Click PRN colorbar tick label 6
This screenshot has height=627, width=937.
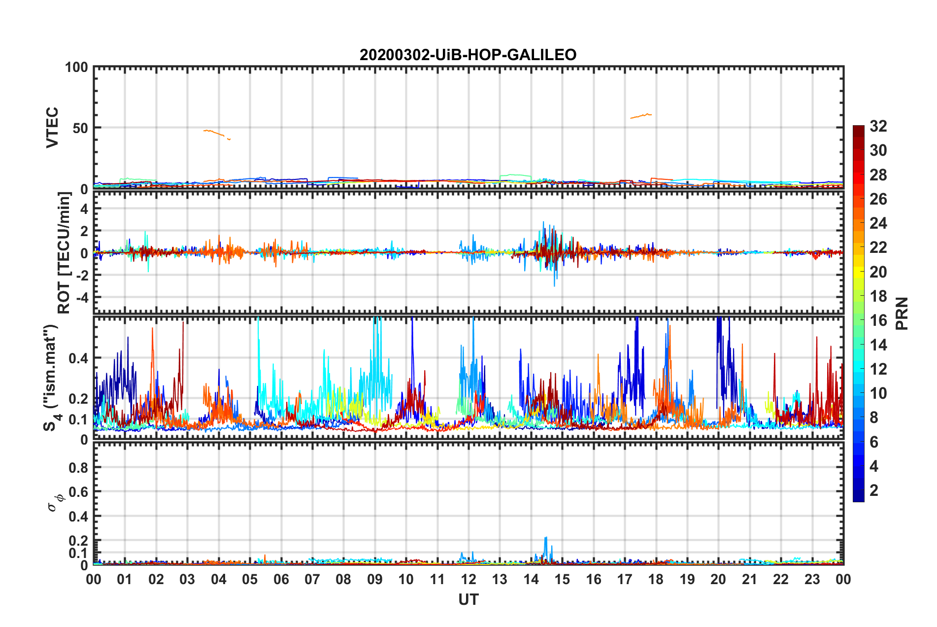click(874, 442)
